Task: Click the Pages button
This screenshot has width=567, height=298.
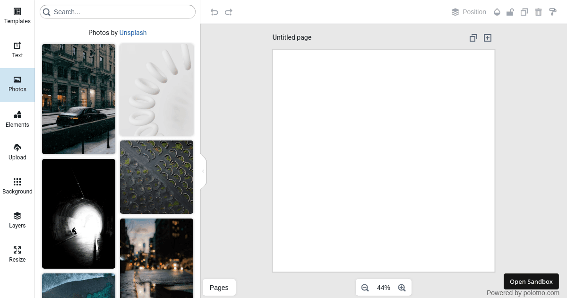Action: tap(219, 288)
